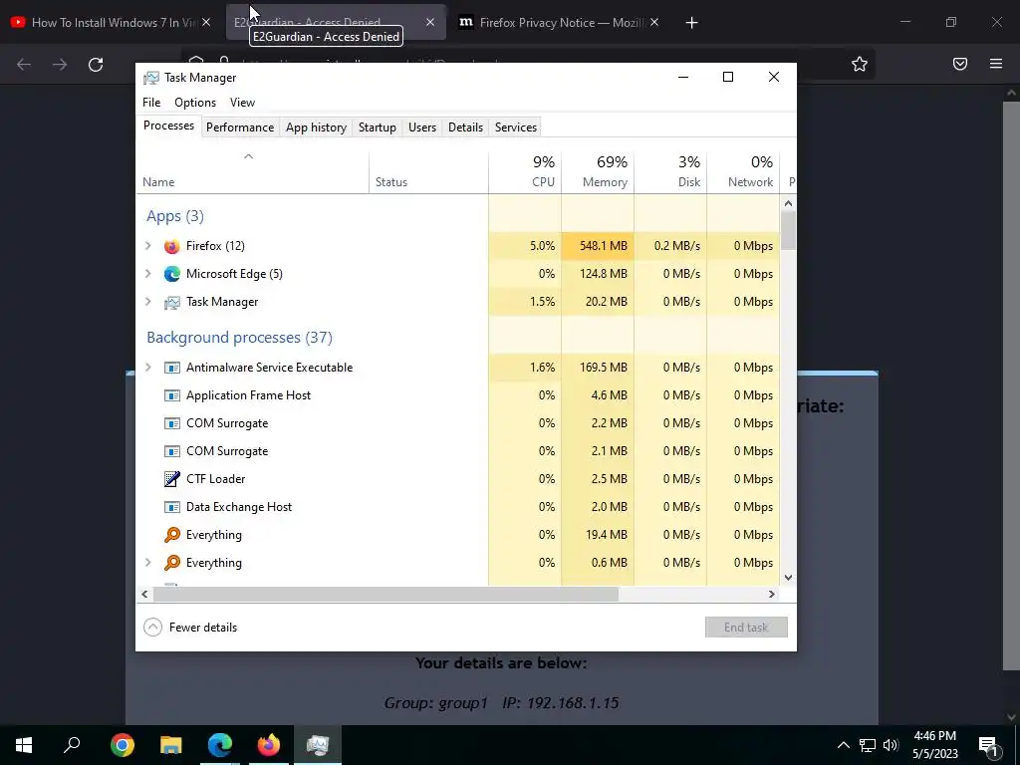Viewport: 1020px width, 765px height.
Task: Bookmark this page with the star icon
Action: (x=860, y=64)
